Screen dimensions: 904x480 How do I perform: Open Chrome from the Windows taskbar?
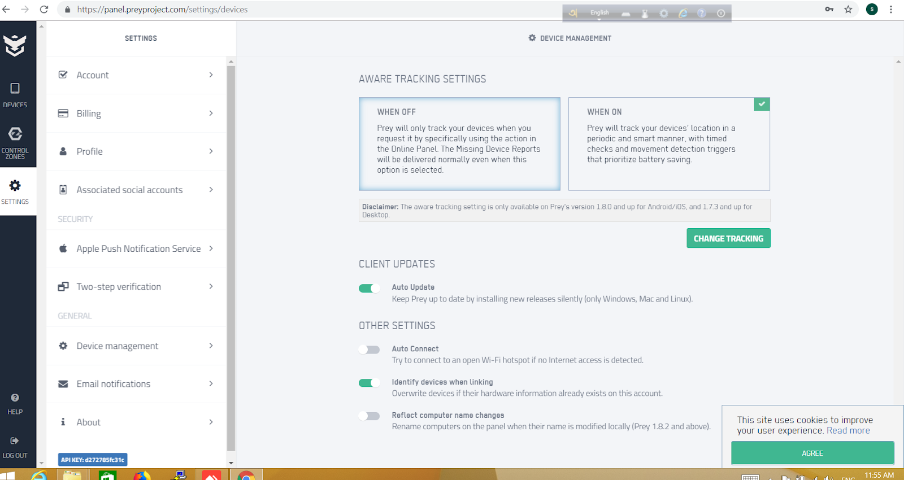246,475
